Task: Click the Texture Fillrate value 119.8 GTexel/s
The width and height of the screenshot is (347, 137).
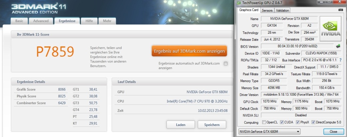Action: (x=326, y=74)
